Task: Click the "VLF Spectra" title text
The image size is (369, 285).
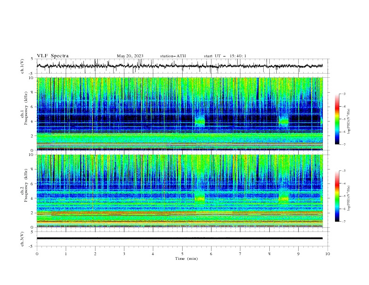Action: coord(53,56)
